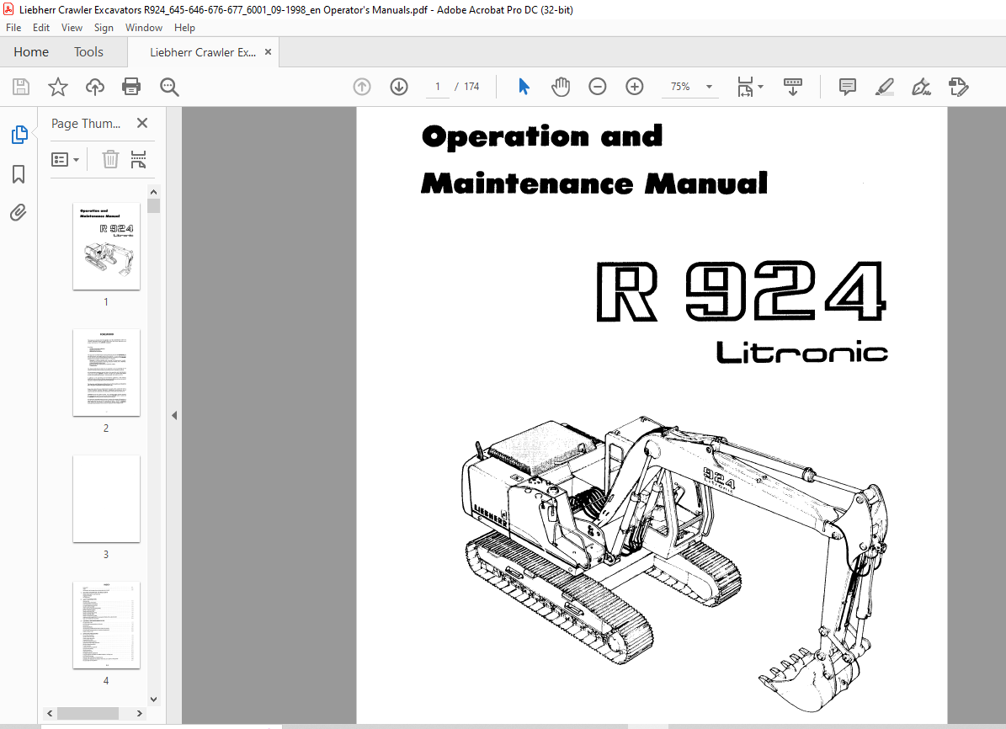Open the thumbnail options dropdown
1006x729 pixels.
coord(65,159)
